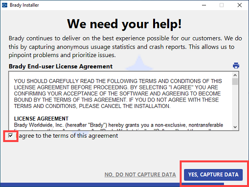
Task: Click the license agreement scrollbar thumb
Action: coord(235,82)
